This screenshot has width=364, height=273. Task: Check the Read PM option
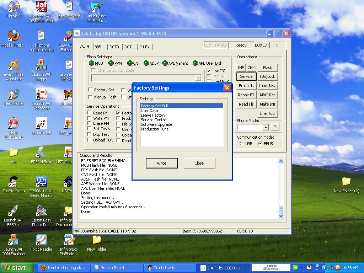pyautogui.click(x=89, y=113)
